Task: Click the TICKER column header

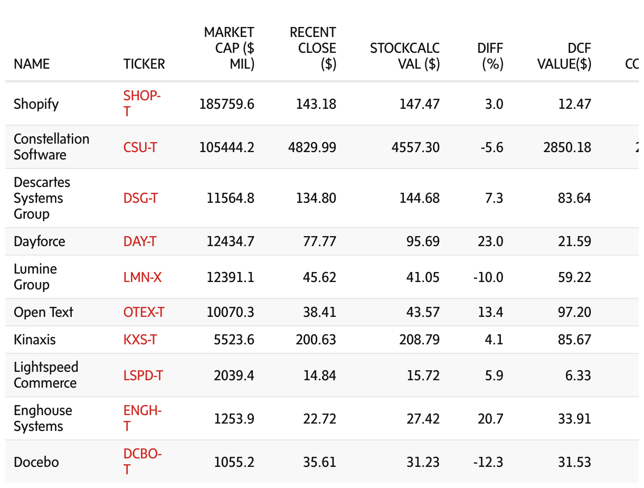Action: (144, 64)
